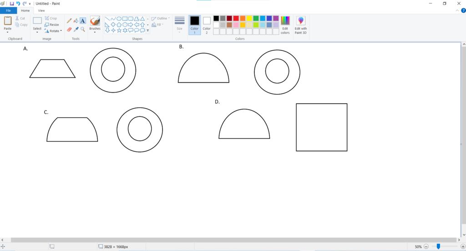Viewport: 466px width, 251px height.
Task: Open the shape Fill dropdown
Action: coord(157,25)
